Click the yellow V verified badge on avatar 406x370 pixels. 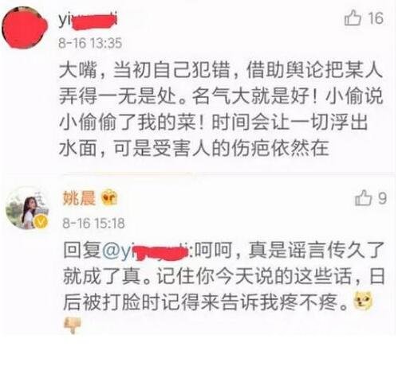41,221
